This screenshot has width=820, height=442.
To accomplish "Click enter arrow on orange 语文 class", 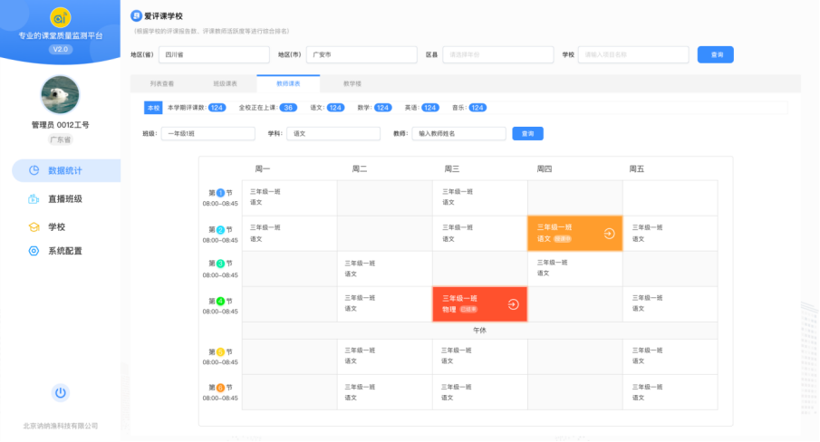I will tap(609, 233).
